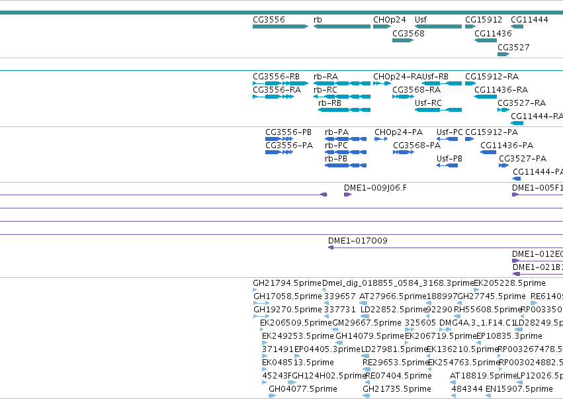
Task: Select the Usf-PC coding feature
Action: (x=447, y=139)
